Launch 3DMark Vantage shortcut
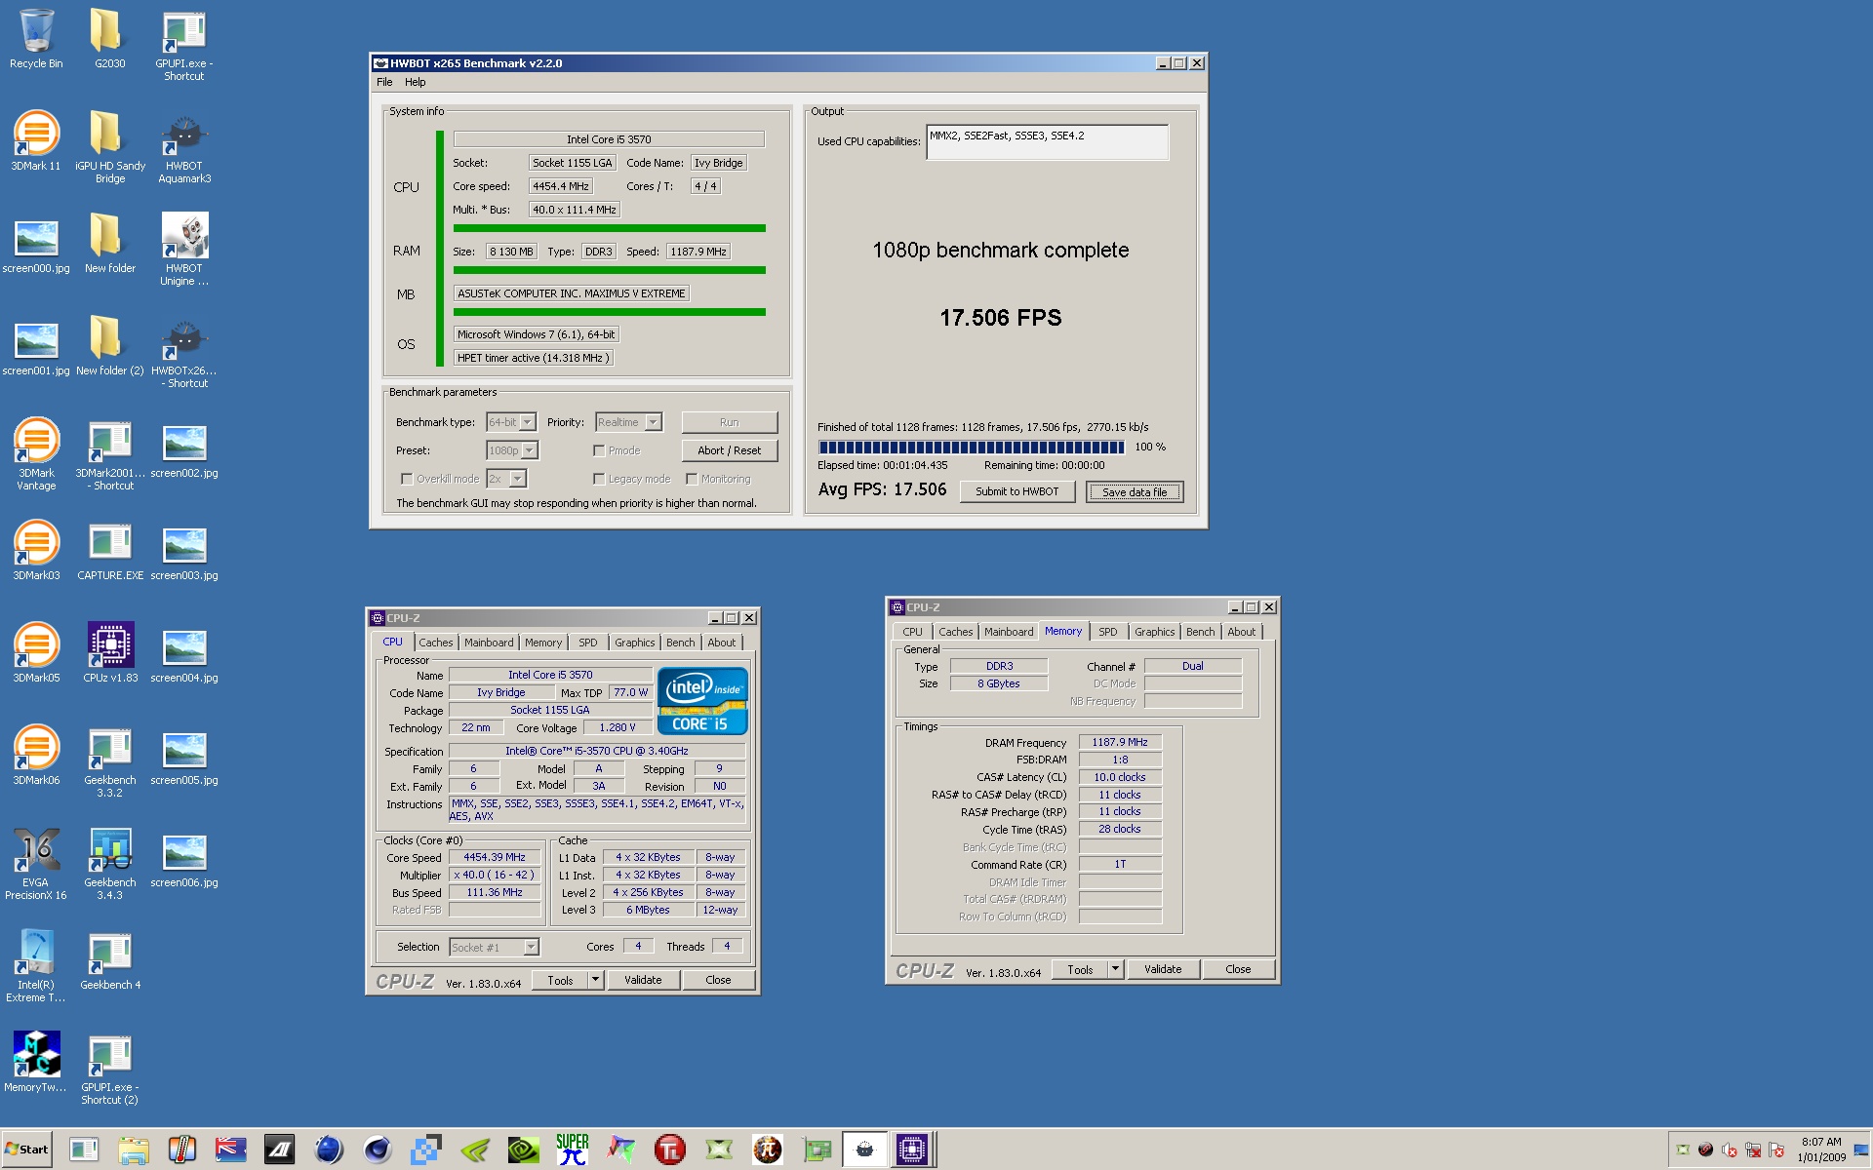This screenshot has height=1170, width=1873. (x=36, y=455)
